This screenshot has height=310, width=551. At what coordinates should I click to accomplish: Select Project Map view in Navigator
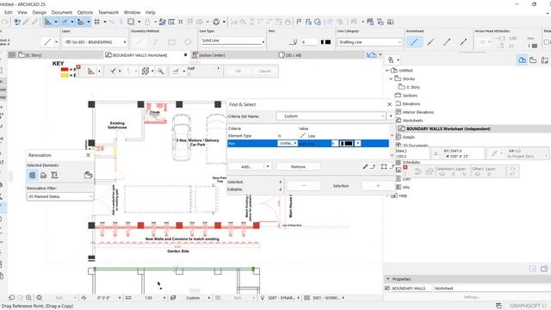coord(522,60)
